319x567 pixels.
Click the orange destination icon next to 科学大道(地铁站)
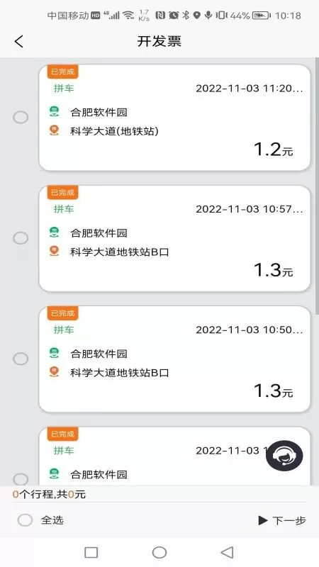[55, 130]
